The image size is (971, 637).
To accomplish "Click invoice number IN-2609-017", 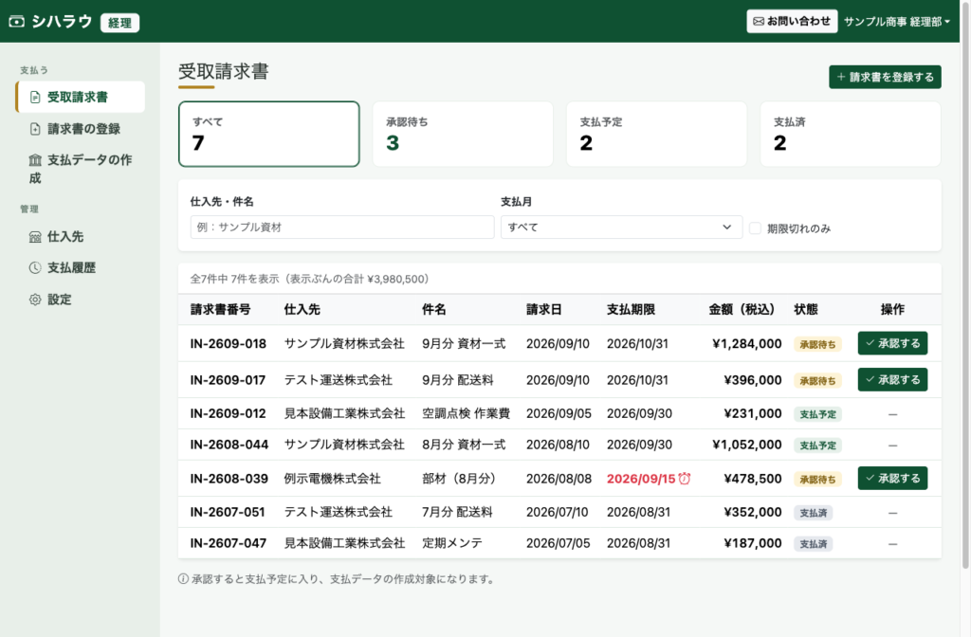I will [x=228, y=380].
